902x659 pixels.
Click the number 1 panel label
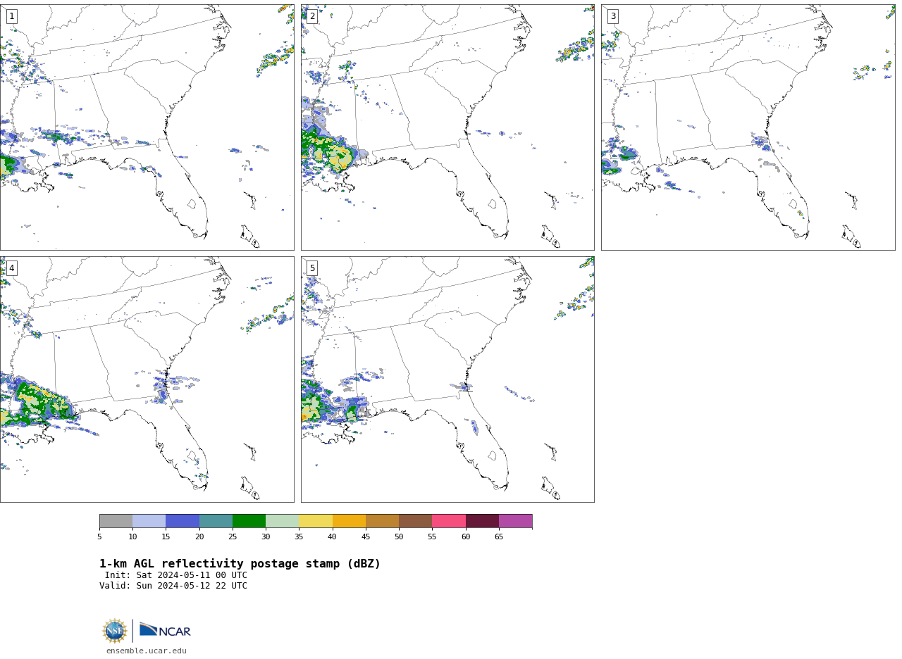tap(11, 16)
